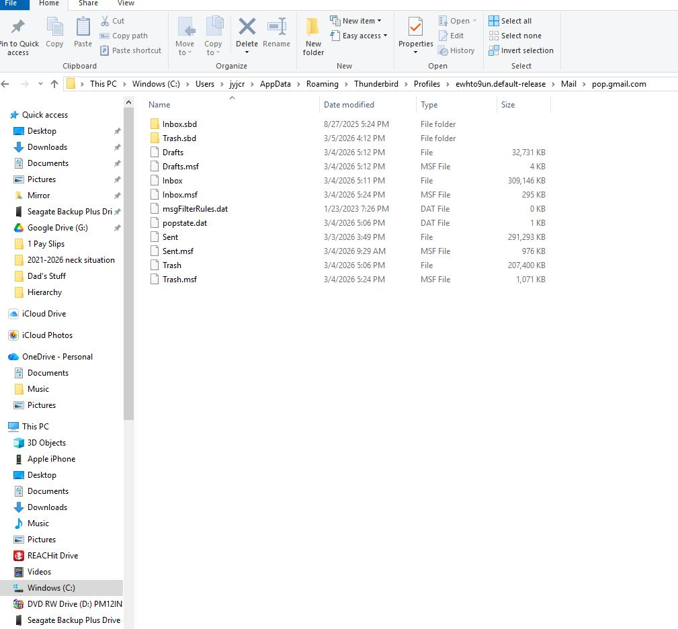Open the File menu tab

coord(13,3)
